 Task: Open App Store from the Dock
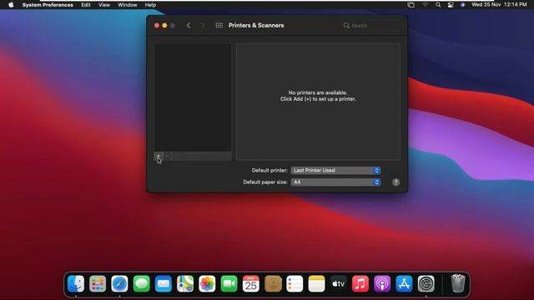(404, 283)
